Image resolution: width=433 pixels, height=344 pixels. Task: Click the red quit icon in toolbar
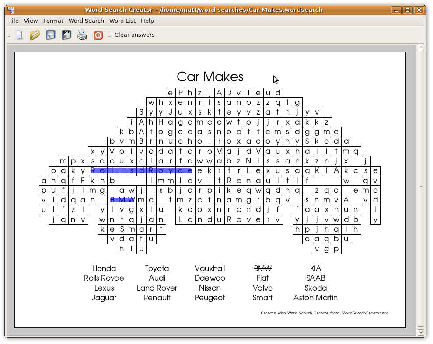pos(98,35)
